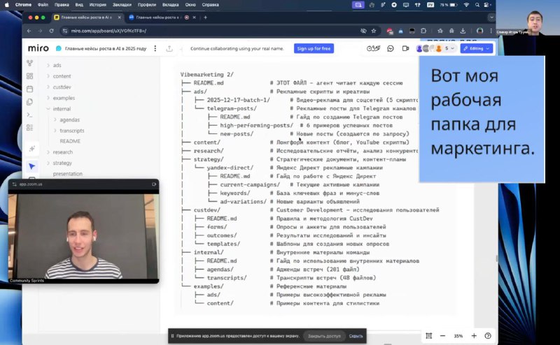Open the Chrome three-dot menu

point(491,31)
